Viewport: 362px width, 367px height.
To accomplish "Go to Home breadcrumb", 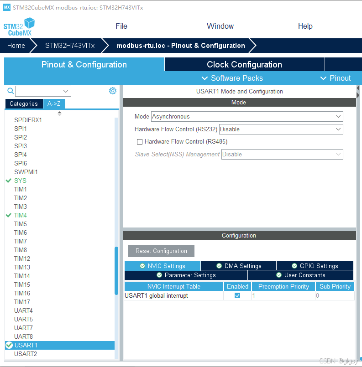I will click(16, 46).
